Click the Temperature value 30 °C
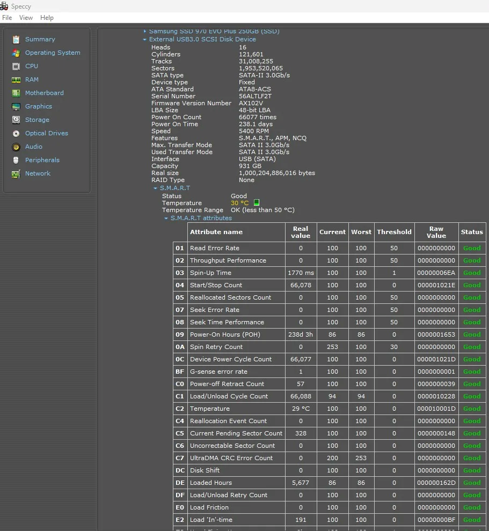This screenshot has height=531, width=489. (240, 203)
